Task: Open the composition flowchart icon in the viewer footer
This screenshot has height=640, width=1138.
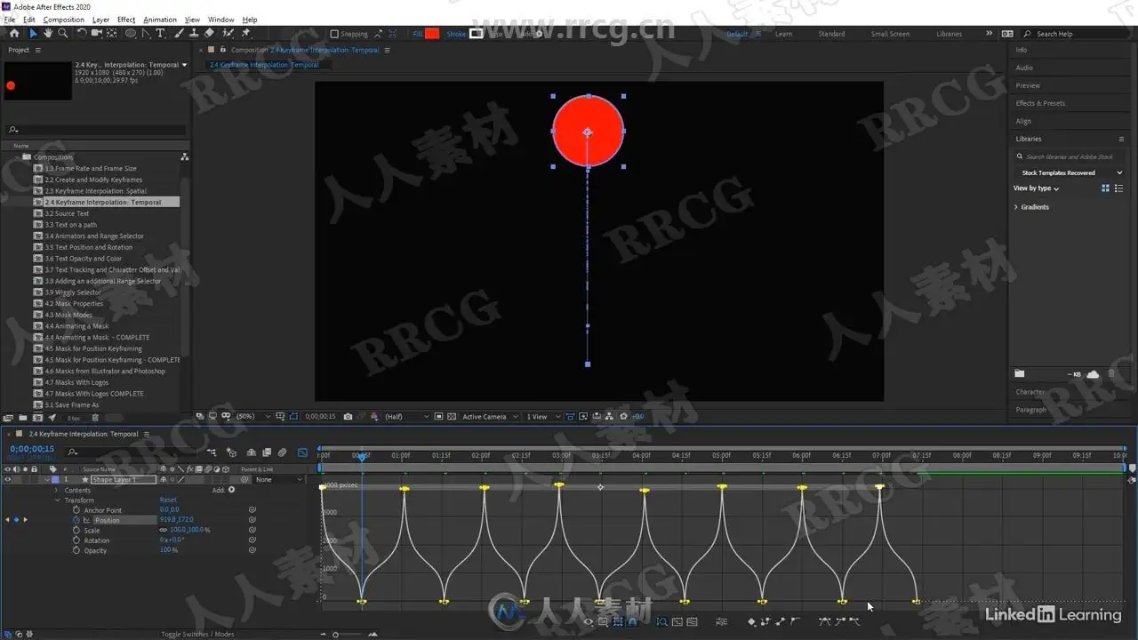Action: point(610,416)
